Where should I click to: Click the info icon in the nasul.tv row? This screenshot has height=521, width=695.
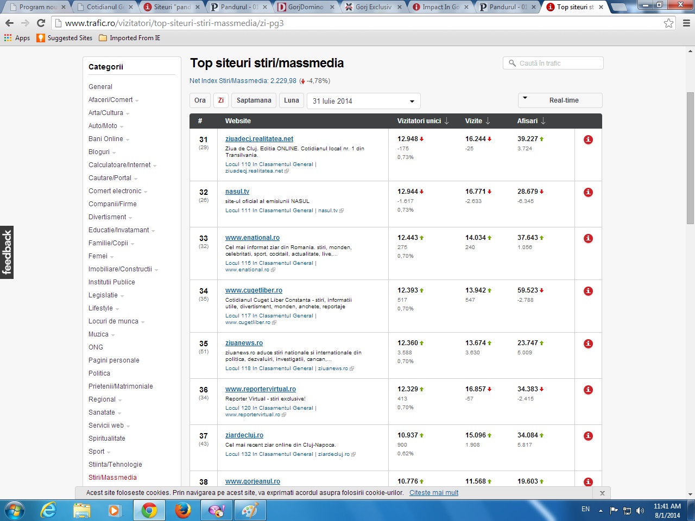pos(588,193)
